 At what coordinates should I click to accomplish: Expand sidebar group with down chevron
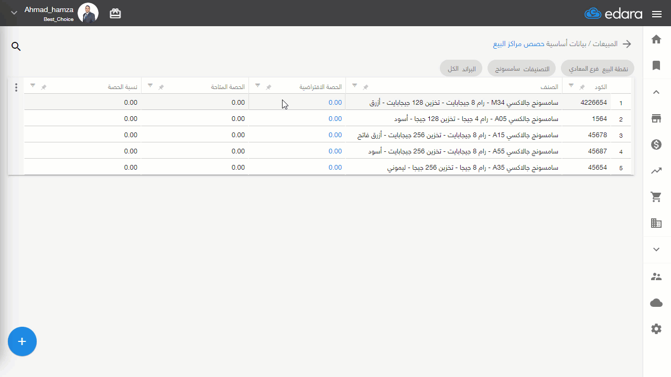(x=656, y=249)
